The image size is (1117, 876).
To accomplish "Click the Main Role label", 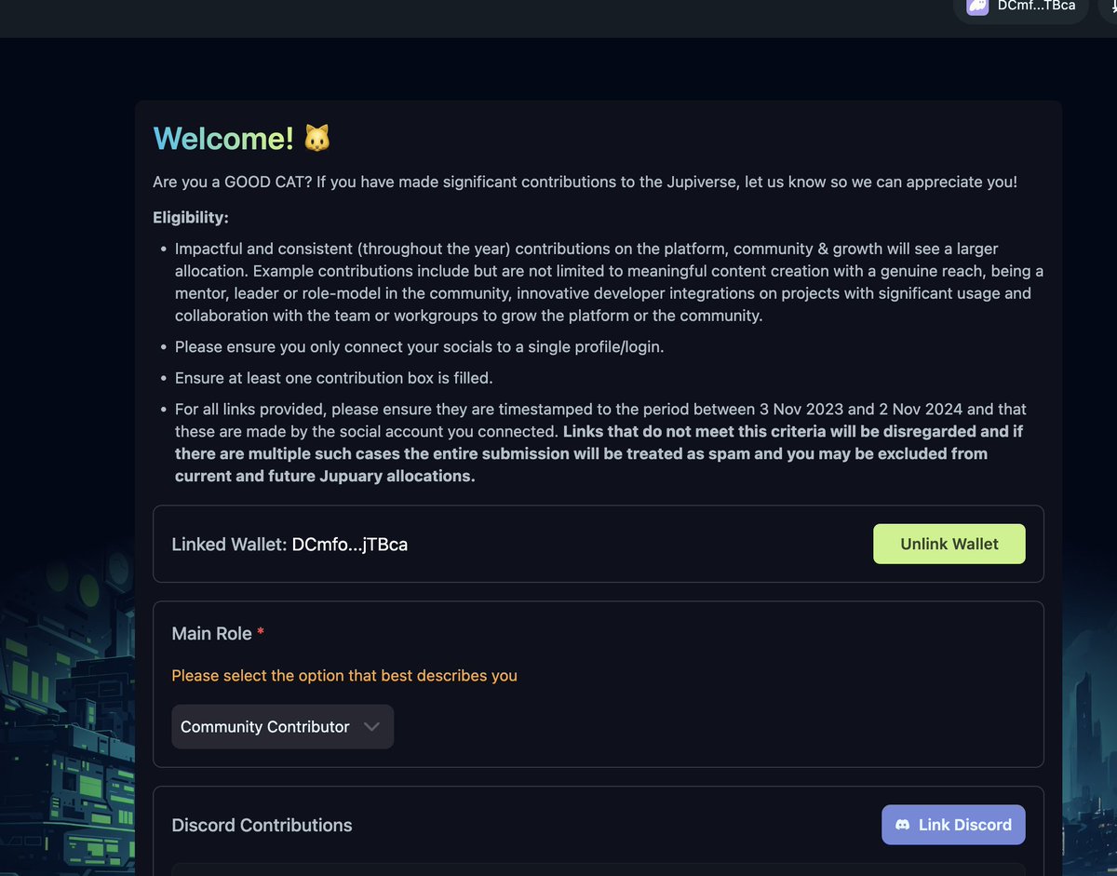I will (x=212, y=633).
